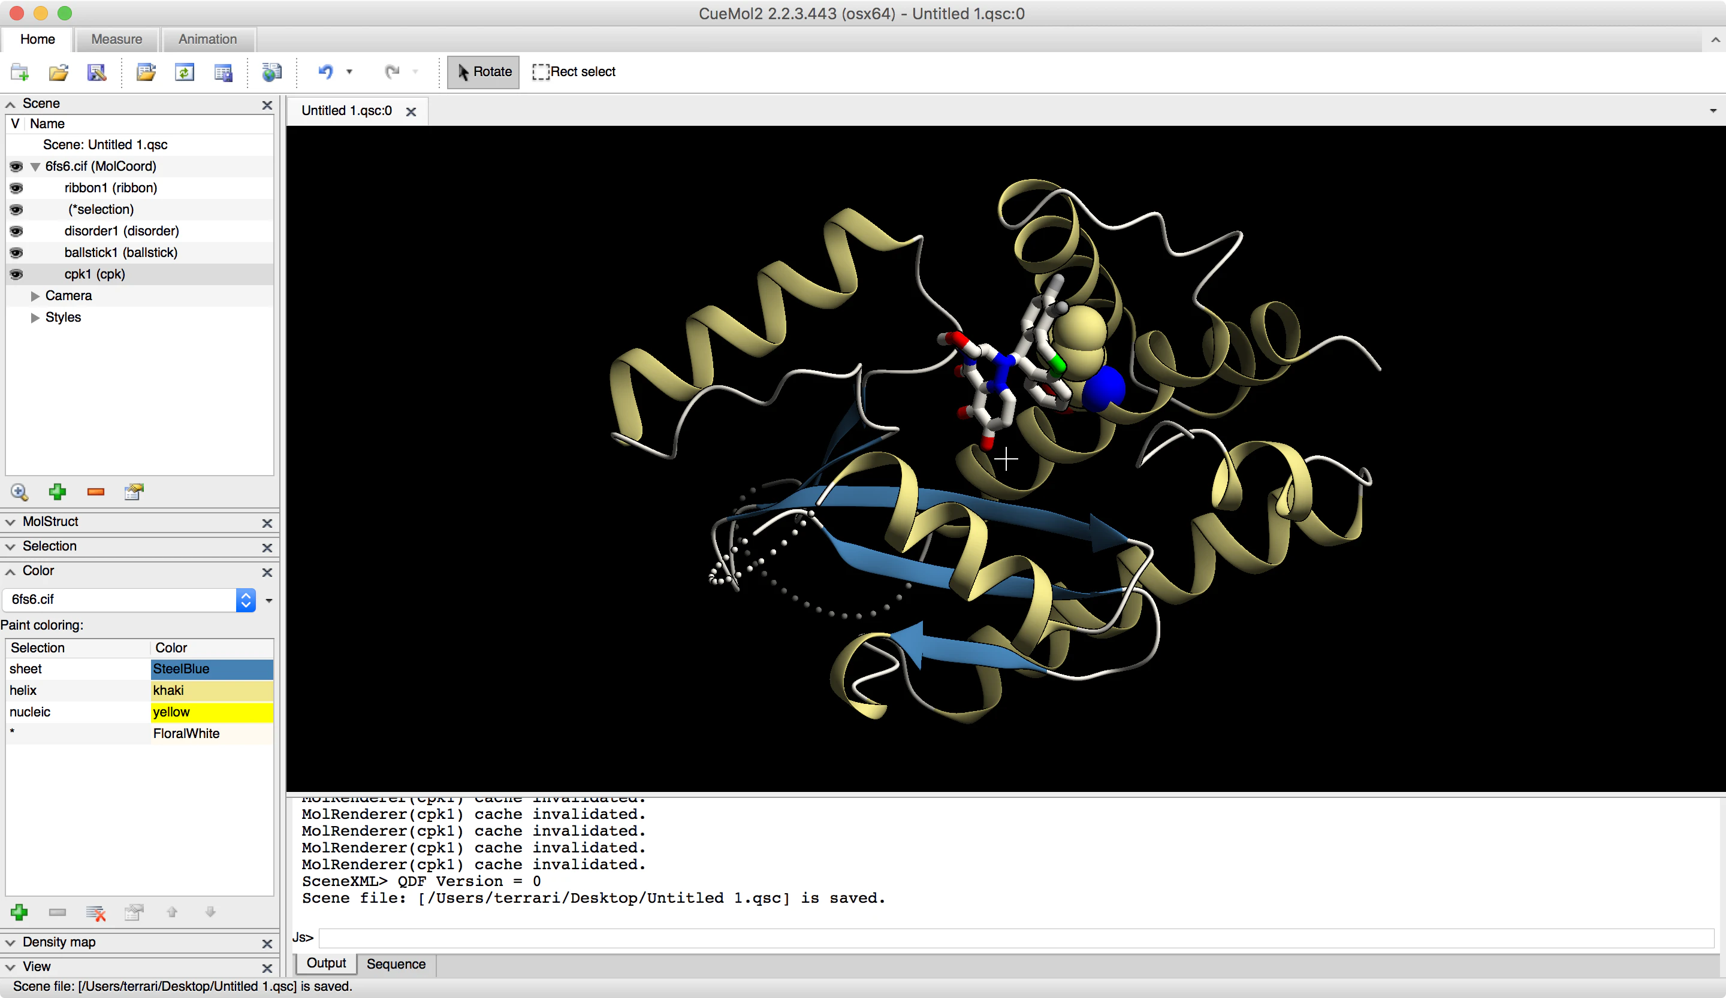Image resolution: width=1726 pixels, height=998 pixels.
Task: Click the open-file folder icon with document
Action: pos(146,72)
